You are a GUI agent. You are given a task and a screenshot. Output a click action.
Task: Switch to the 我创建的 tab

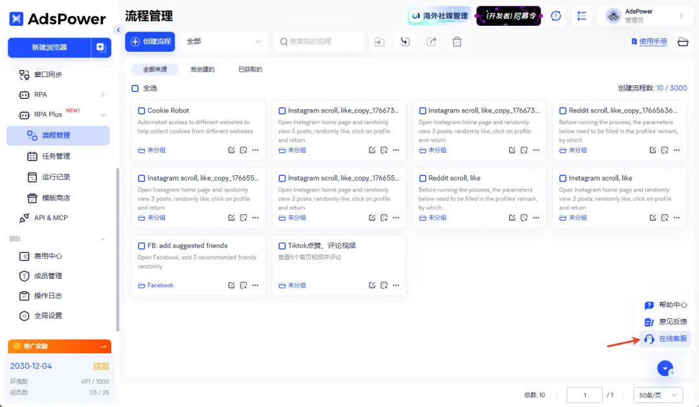pos(201,69)
